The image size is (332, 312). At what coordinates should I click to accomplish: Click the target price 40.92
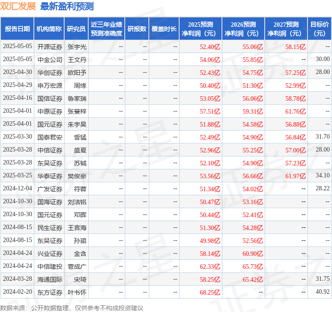pos(323,291)
